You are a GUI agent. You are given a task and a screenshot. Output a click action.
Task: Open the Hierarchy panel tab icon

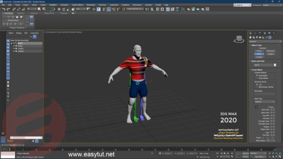pyautogui.click(x=260, y=33)
